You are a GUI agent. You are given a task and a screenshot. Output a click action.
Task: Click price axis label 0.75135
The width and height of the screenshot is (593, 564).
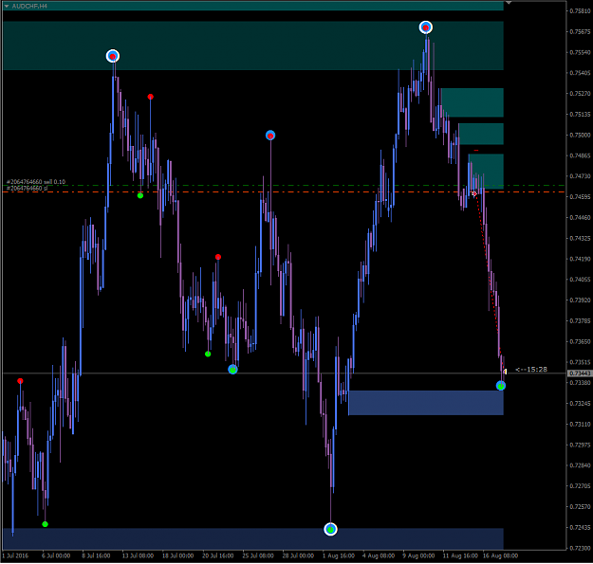coord(580,115)
